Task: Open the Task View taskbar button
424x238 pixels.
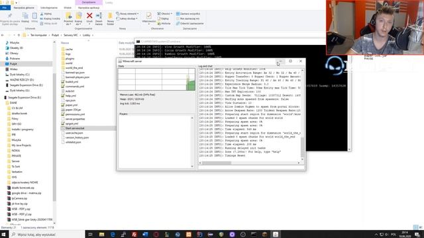Action: pos(90,234)
